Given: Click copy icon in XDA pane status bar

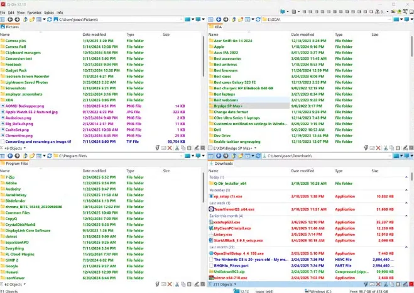Looking at the screenshot, I should (x=392, y=148).
